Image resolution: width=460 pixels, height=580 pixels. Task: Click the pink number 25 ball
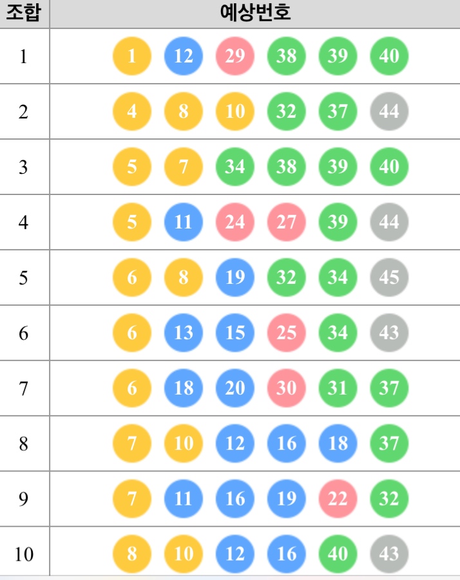[287, 333]
